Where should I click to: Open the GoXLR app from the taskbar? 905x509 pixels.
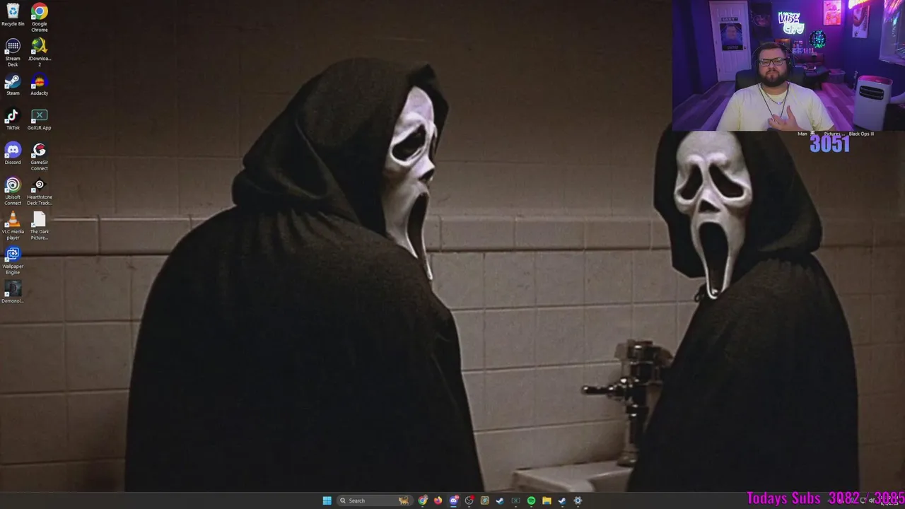tap(515, 501)
